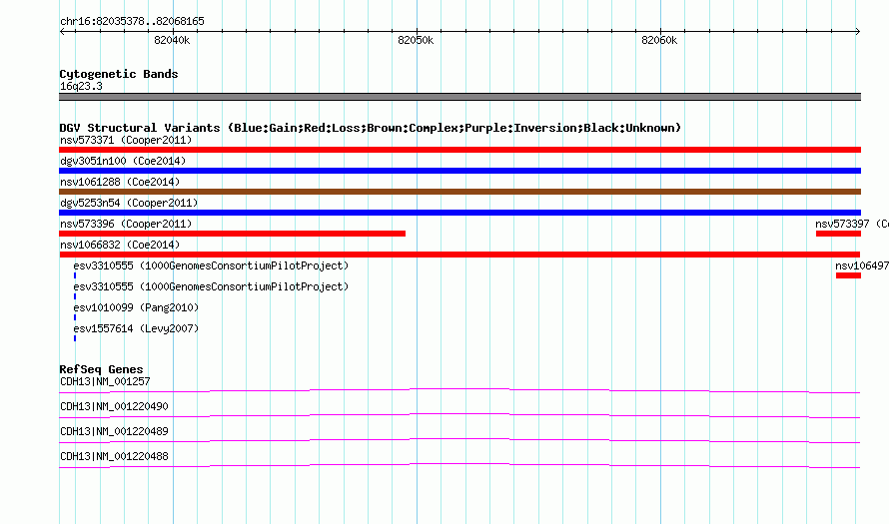Image resolution: width=889 pixels, height=524 pixels.
Task: Click the dgv3051n100 (Coe2014) label
Action: point(123,161)
